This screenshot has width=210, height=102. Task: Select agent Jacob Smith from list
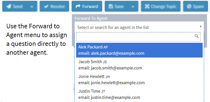tap(139, 65)
